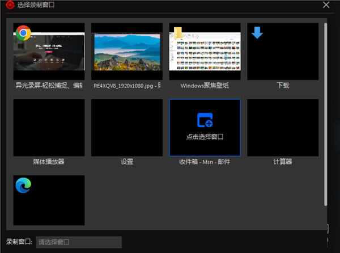This screenshot has width=340, height=253.
Task: Click the red app logo in title bar
Action: pyautogui.click(x=8, y=5)
